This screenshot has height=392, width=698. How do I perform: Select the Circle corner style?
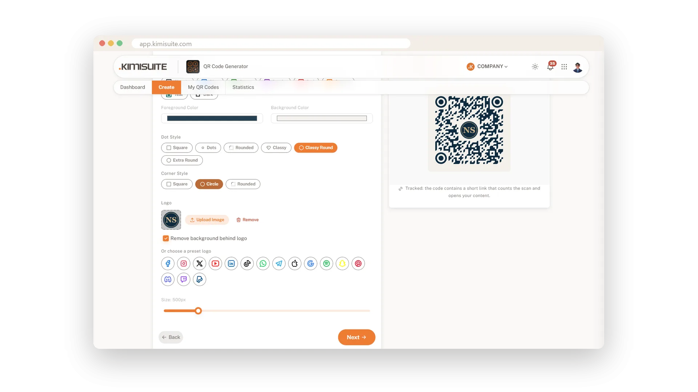[209, 184]
